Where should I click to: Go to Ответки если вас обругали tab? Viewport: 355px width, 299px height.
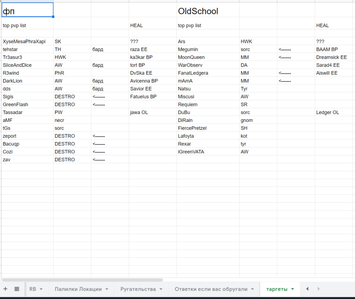pos(211,289)
